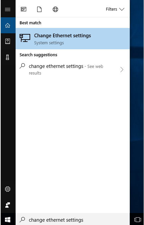Expand the hamburger menu in Cortana sidebar
The image size is (144, 225).
8,9
